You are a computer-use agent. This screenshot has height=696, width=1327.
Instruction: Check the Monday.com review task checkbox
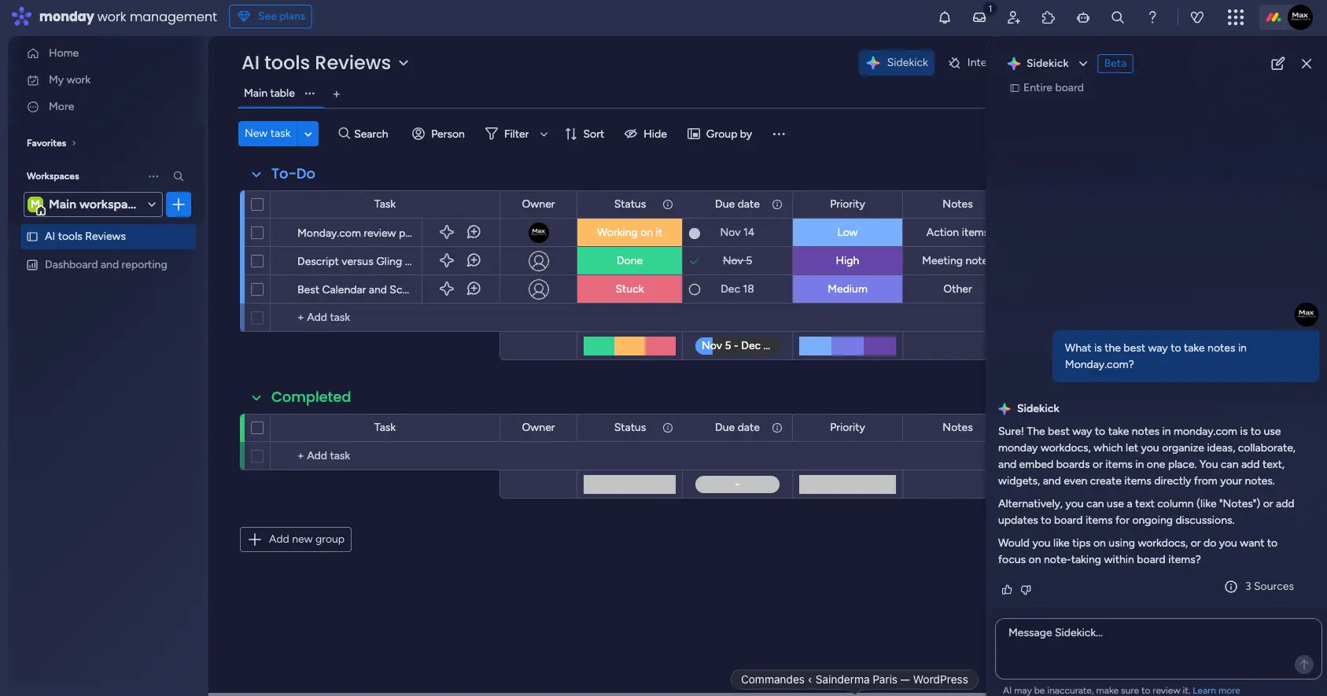pos(257,233)
